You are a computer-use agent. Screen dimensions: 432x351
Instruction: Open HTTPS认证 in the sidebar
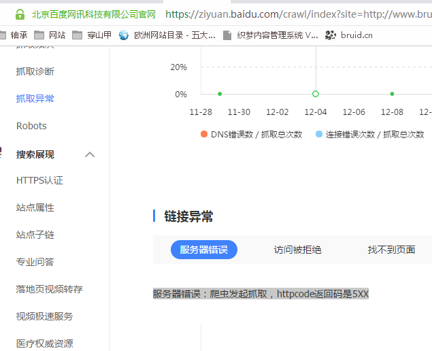click(39, 180)
